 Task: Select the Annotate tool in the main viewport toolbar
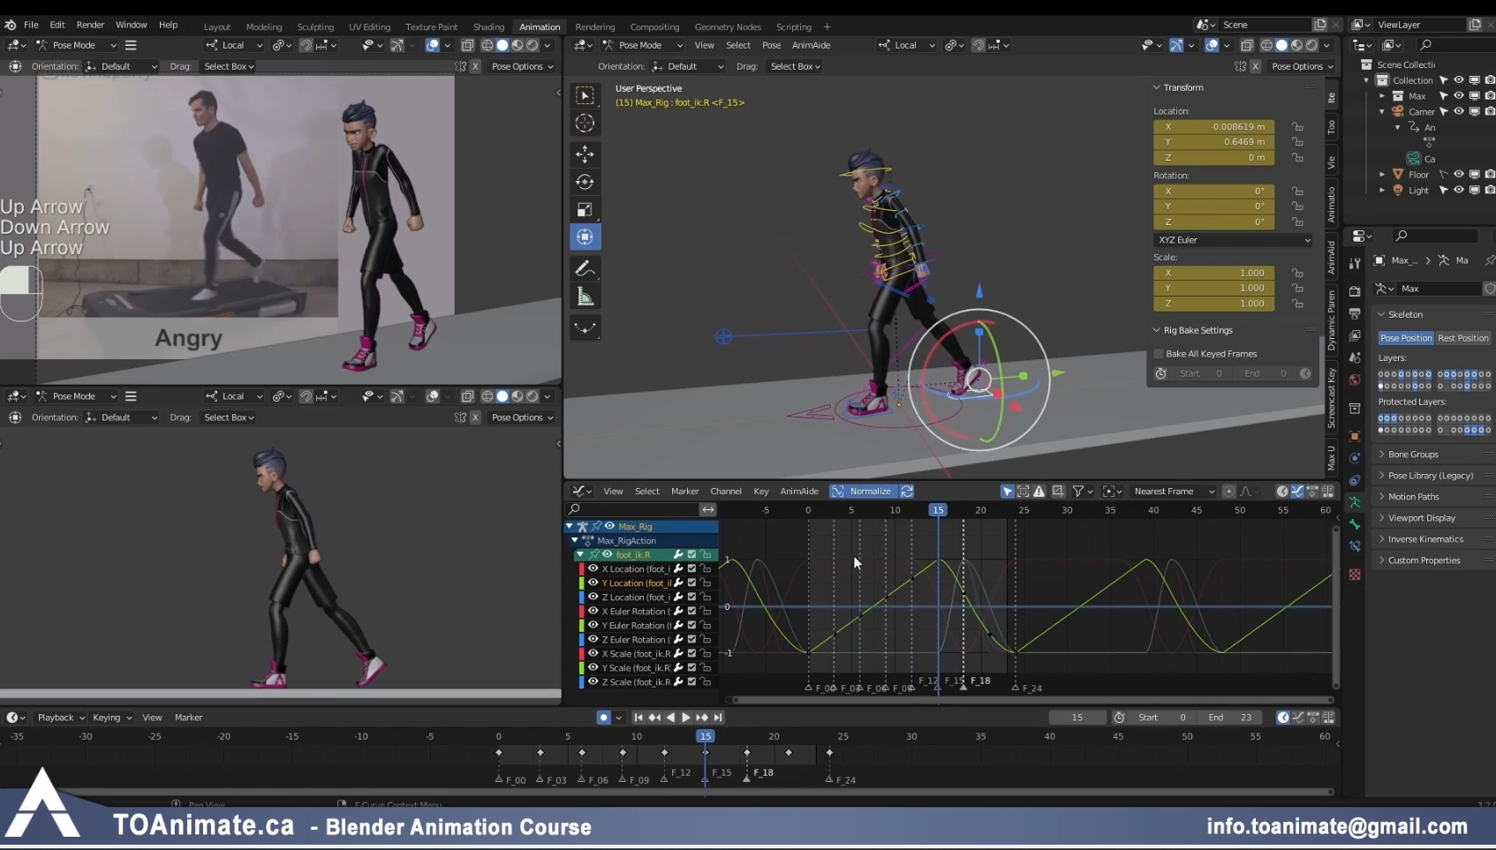click(x=585, y=268)
